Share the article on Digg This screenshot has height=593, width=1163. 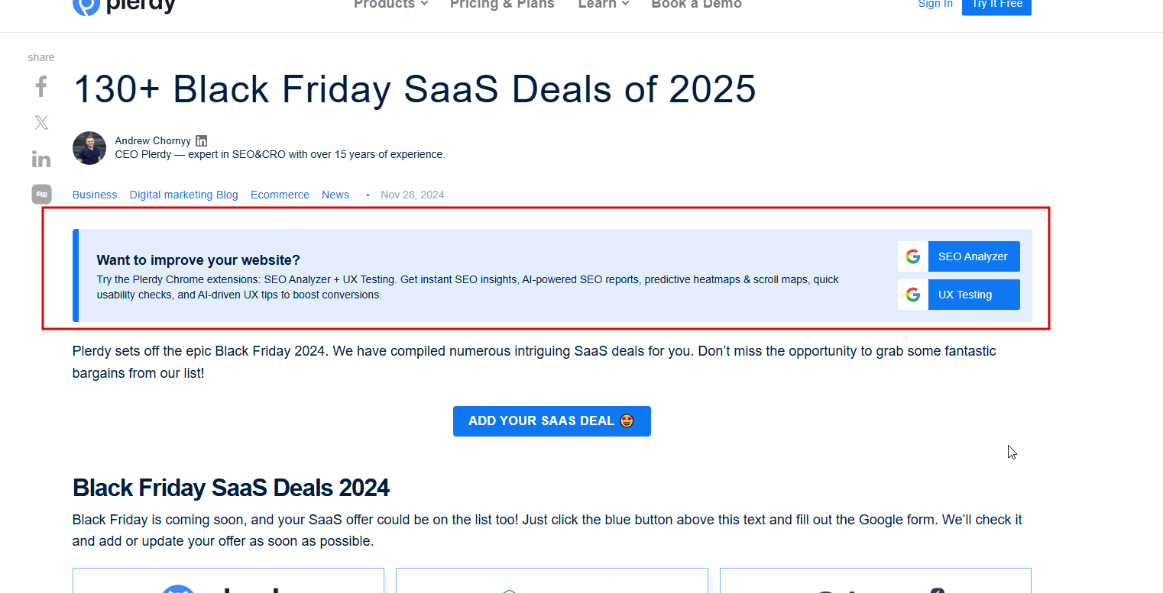click(x=41, y=194)
